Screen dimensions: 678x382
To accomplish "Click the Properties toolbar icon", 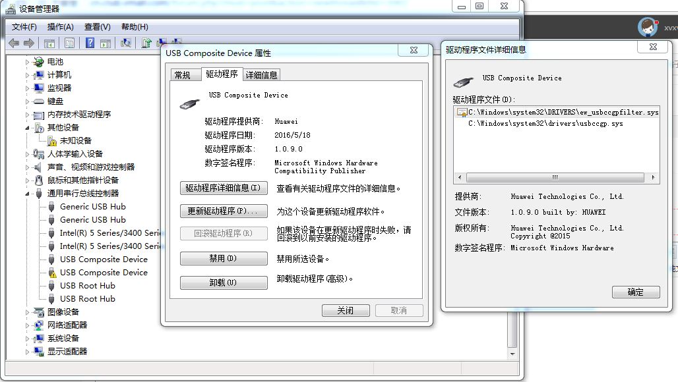I will (x=69, y=42).
